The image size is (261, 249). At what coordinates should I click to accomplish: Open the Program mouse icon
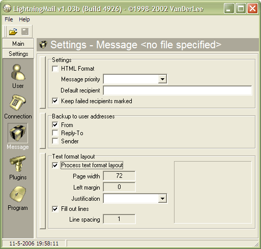18,194
